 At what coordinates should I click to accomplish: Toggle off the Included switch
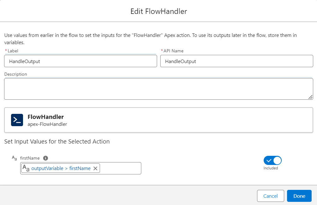tap(273, 161)
